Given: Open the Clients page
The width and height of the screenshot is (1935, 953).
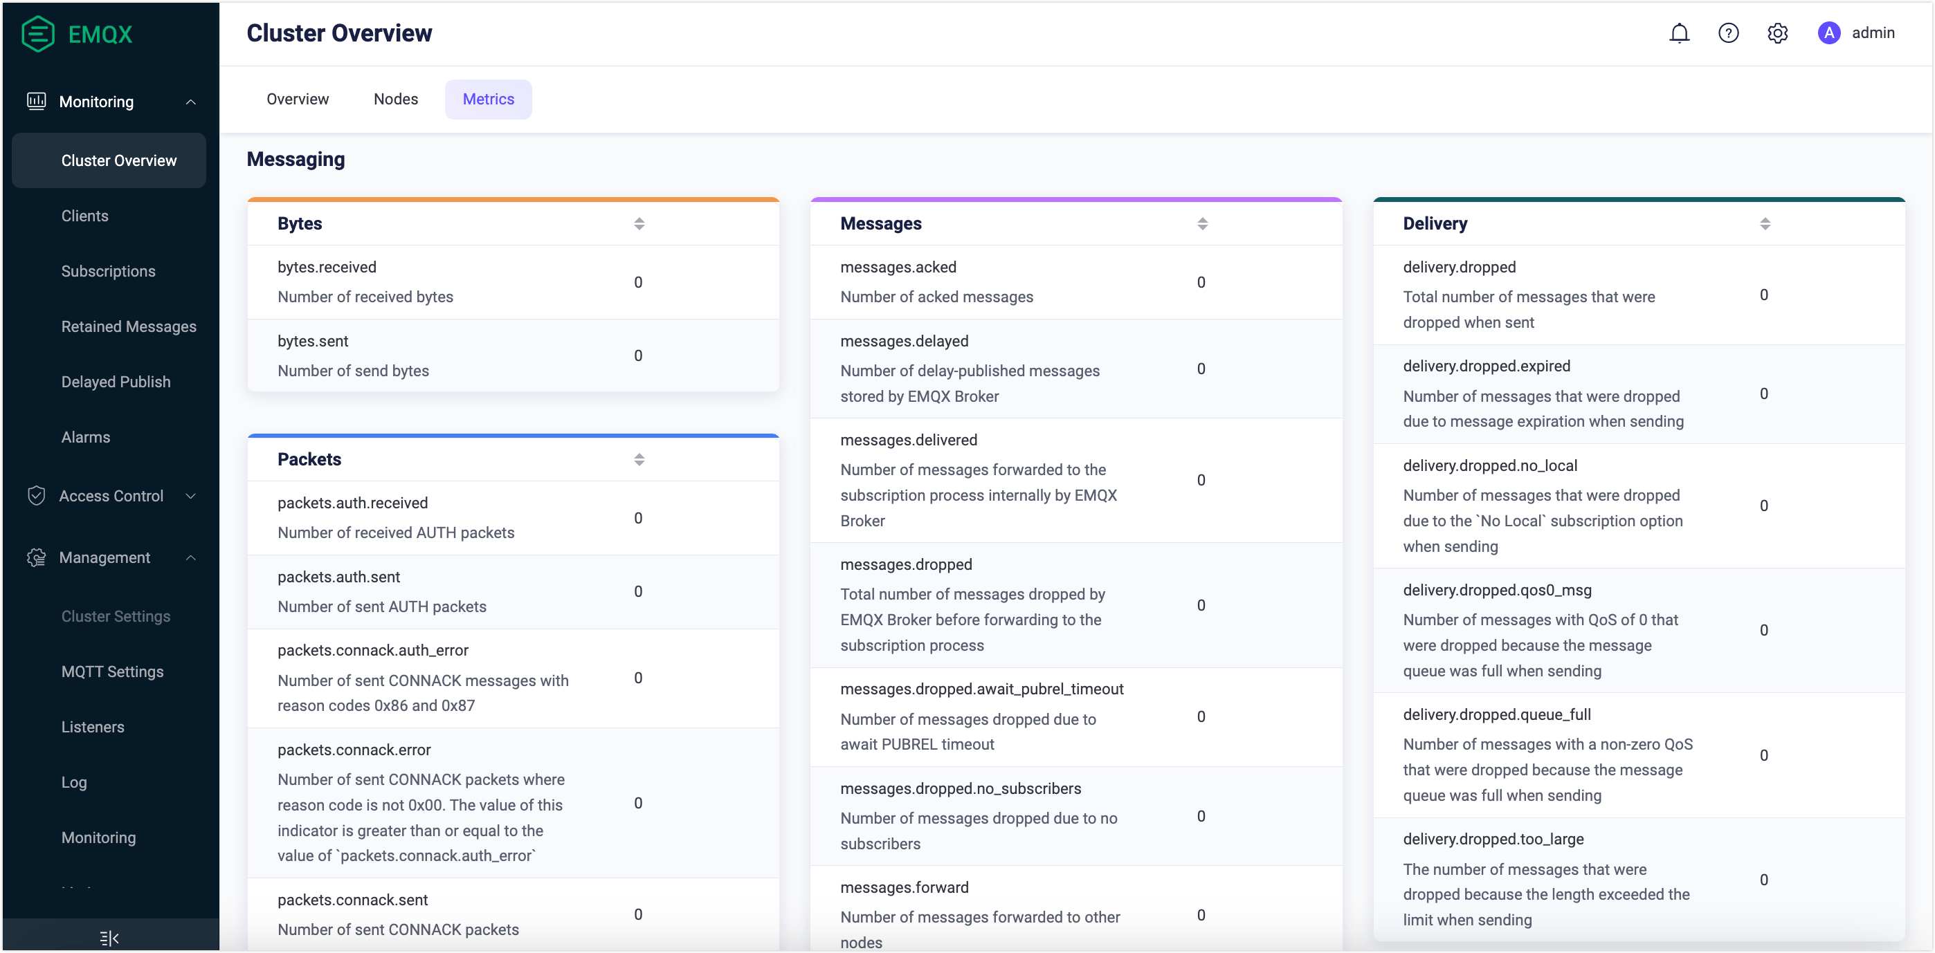Looking at the screenshot, I should point(85,216).
